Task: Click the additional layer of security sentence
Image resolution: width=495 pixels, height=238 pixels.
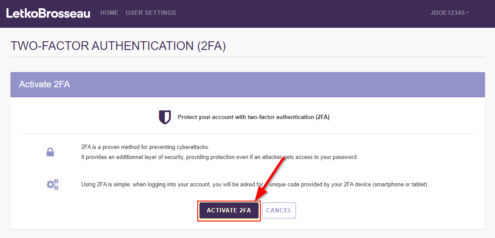Action: (x=219, y=157)
